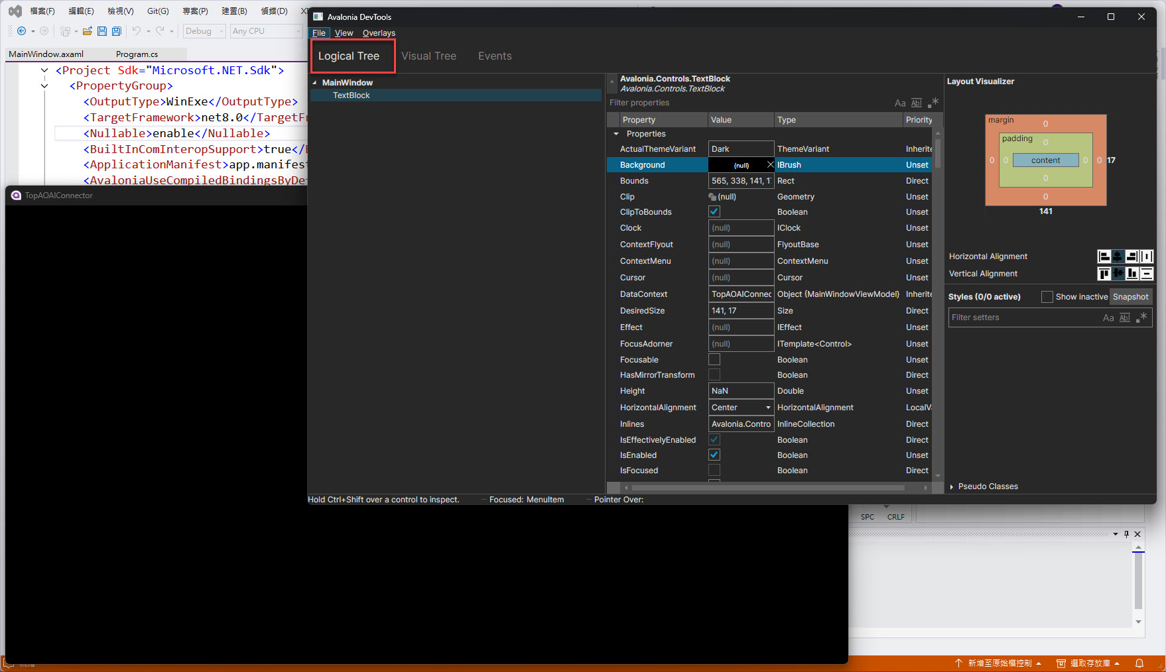
Task: Sort by Value column header
Action: (741, 120)
